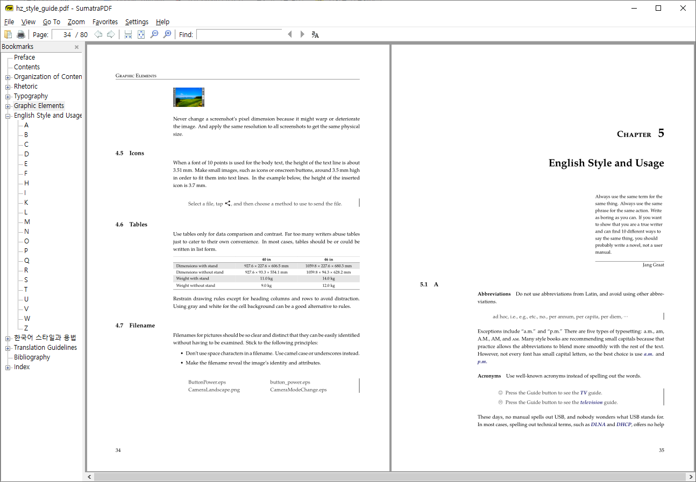Click the Find search text box
Screen dimensions: 696x482
tap(239, 34)
